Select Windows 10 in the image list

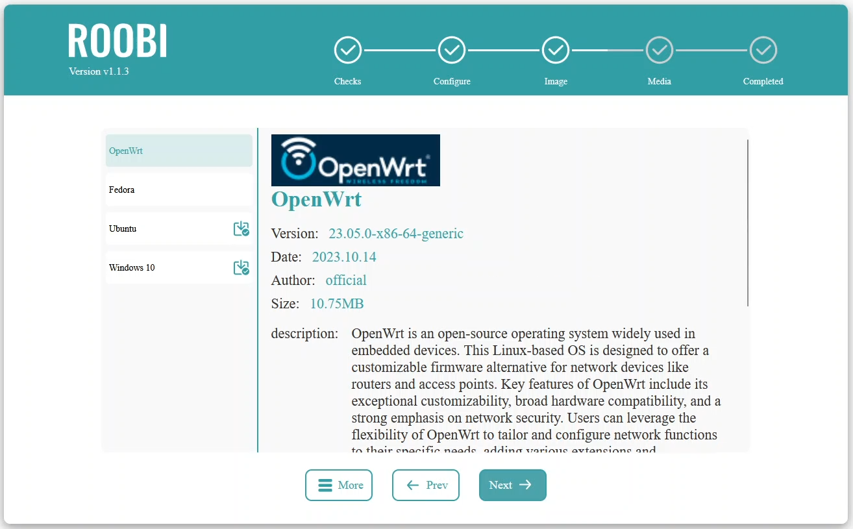(x=179, y=267)
